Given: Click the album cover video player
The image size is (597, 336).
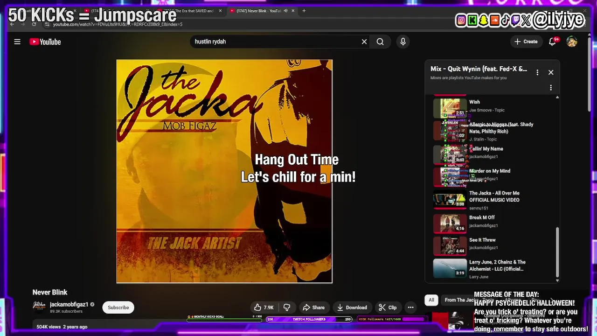Looking at the screenshot, I should [x=224, y=171].
